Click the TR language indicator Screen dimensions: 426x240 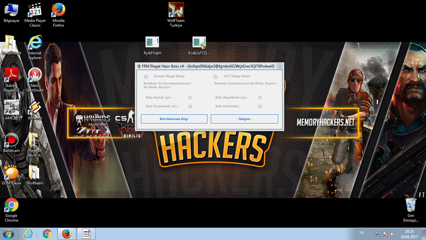tap(361, 233)
